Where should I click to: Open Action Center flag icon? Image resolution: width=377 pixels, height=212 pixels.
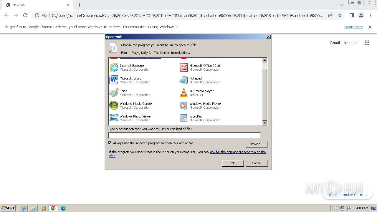349,208
